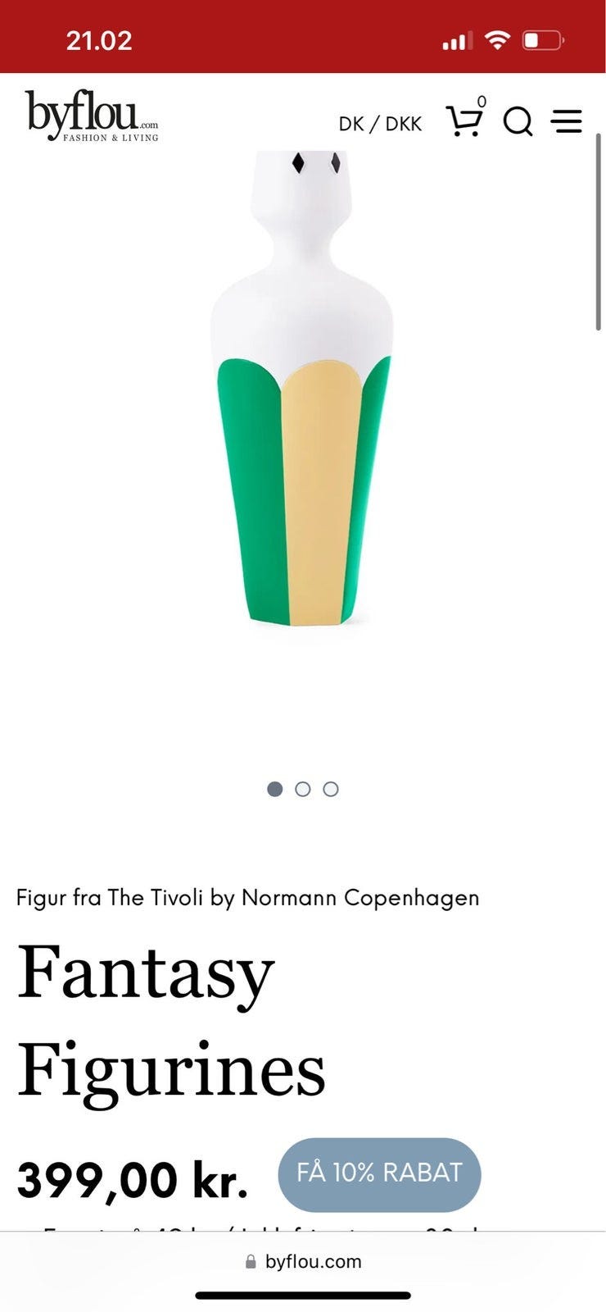
Task: Click the 399,00 kr. price text
Action: point(133,1180)
